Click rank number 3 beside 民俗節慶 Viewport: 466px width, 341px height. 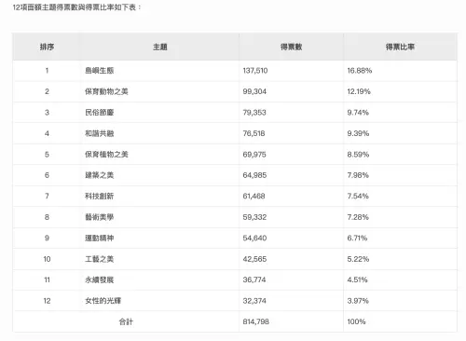click(47, 113)
